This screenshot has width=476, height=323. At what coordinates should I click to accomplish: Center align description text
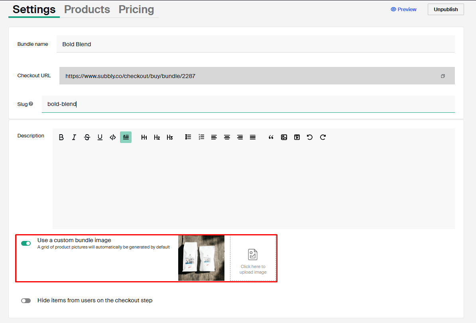227,137
